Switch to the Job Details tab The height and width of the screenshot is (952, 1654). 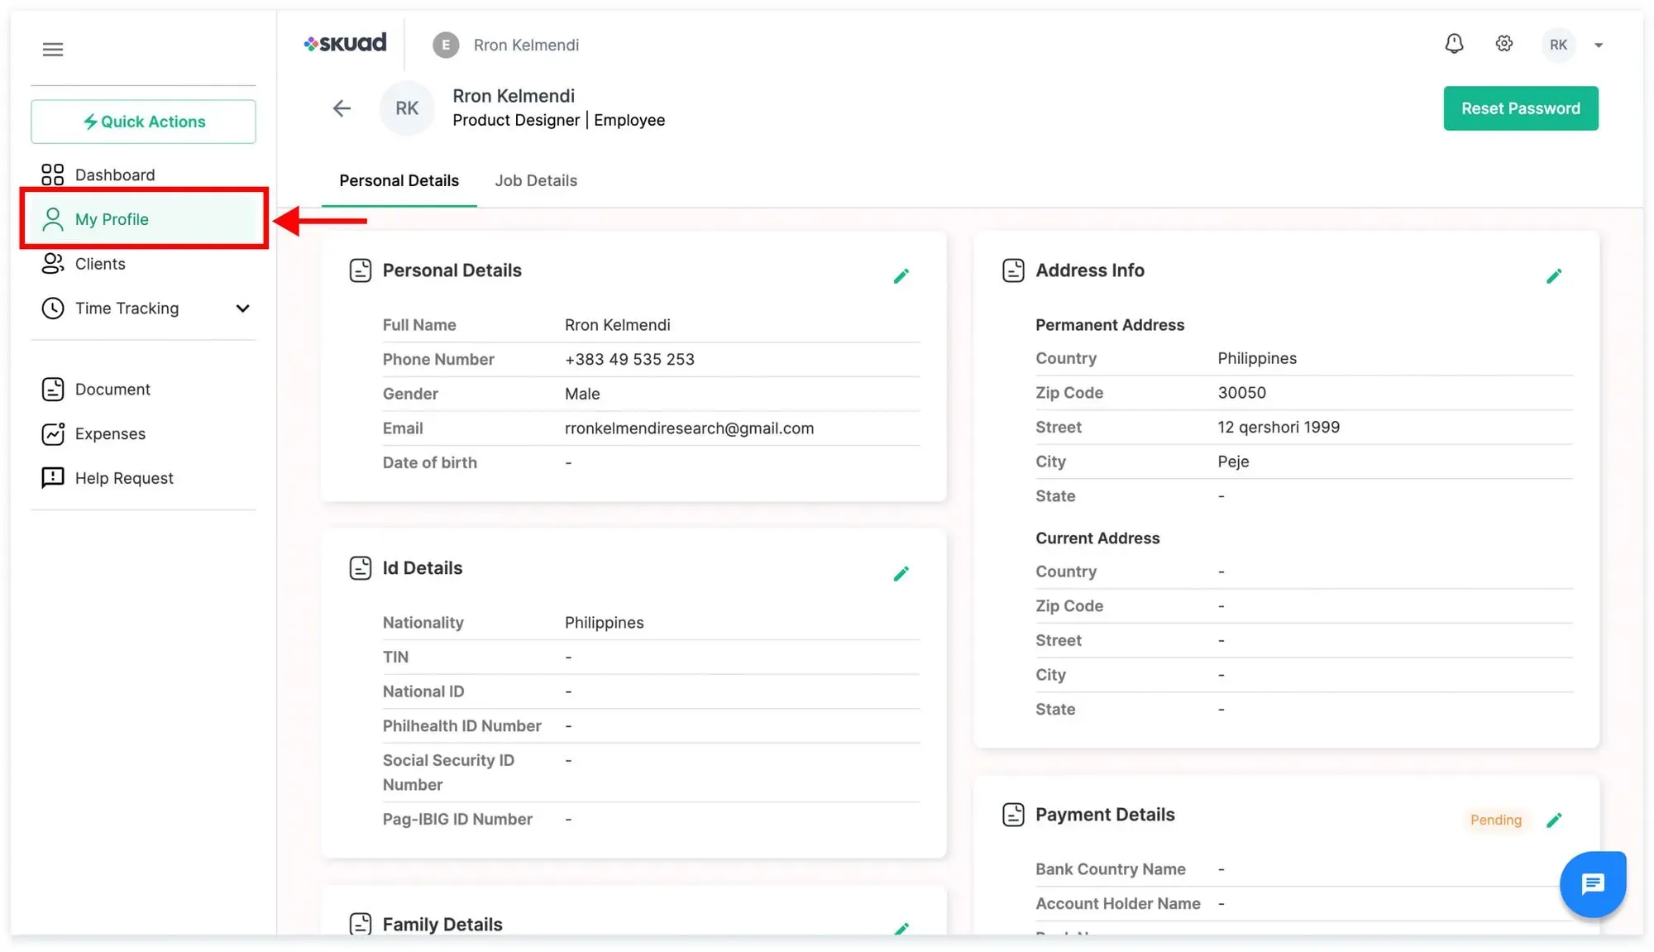coord(536,180)
